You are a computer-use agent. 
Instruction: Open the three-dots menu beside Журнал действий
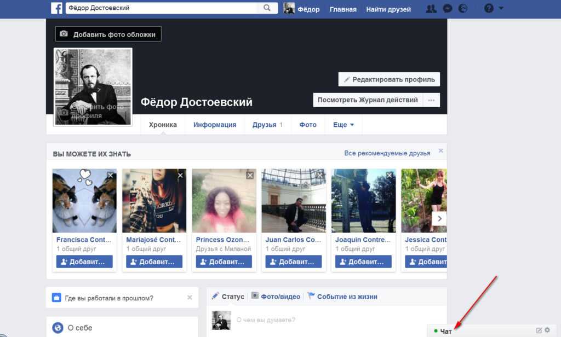(432, 100)
